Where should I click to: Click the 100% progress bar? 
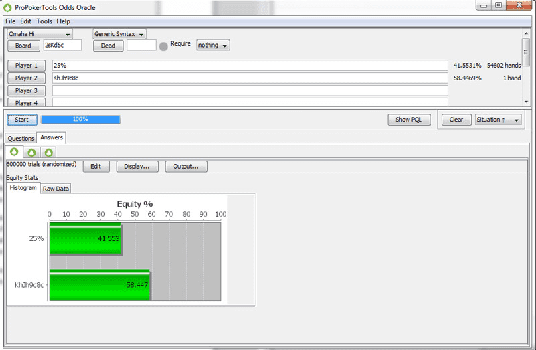(x=80, y=119)
